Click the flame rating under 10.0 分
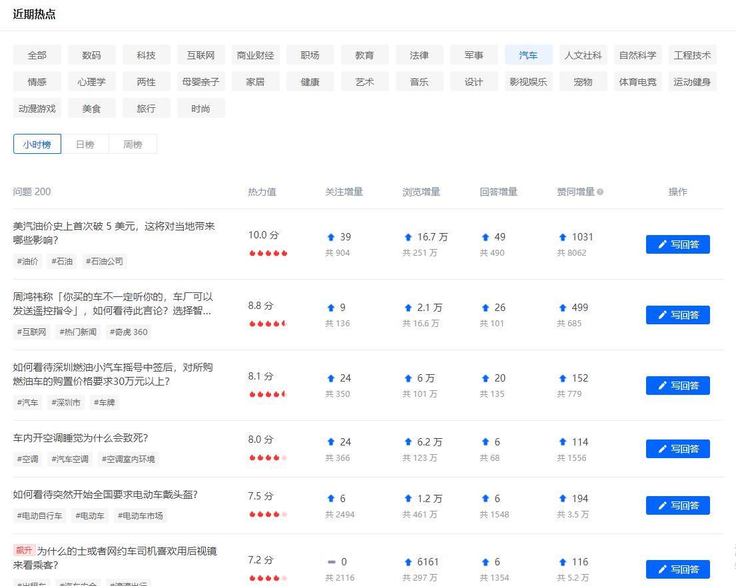This screenshot has width=736, height=586. [x=268, y=253]
